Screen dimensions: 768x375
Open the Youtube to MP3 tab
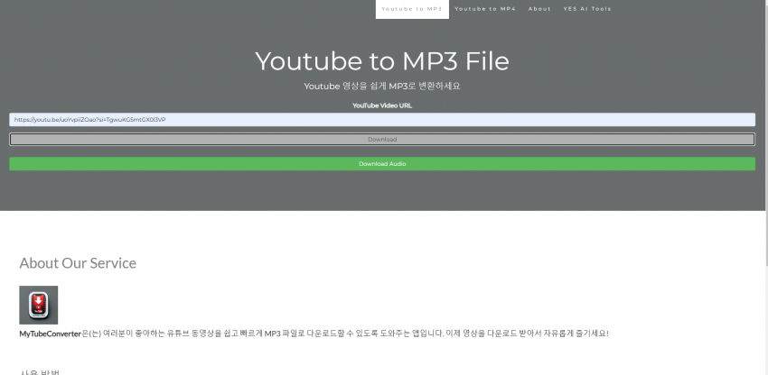pos(412,9)
